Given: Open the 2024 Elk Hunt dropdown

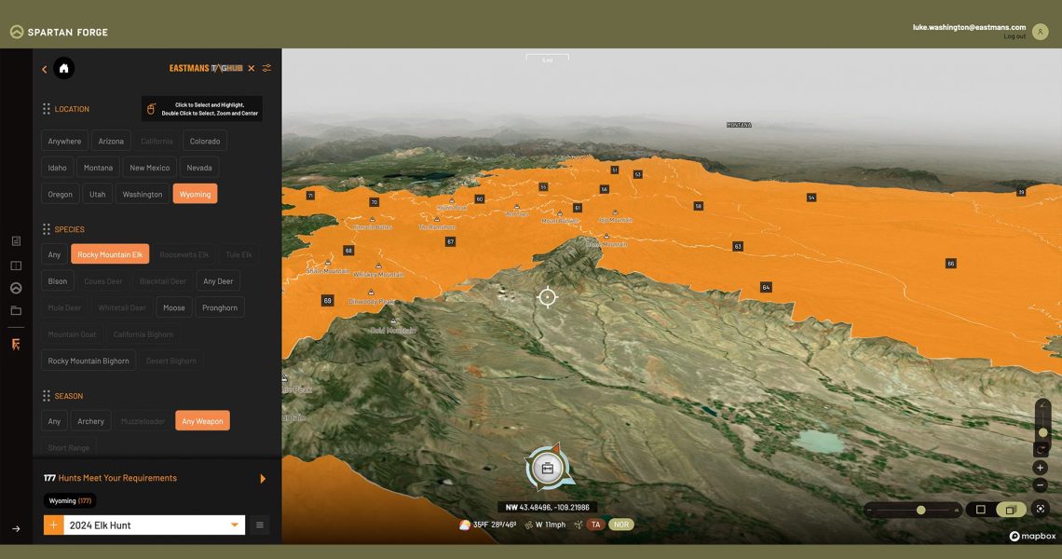Looking at the screenshot, I should pos(234,525).
